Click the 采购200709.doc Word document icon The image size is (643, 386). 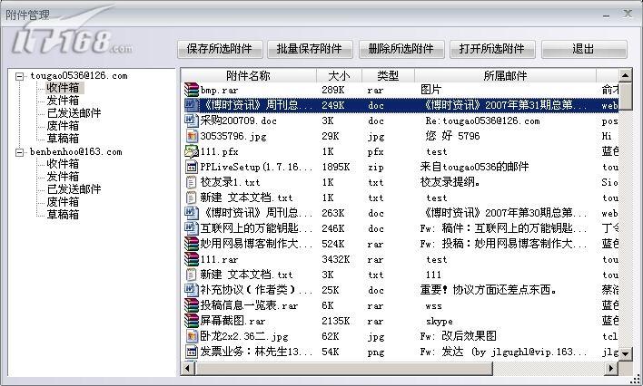pos(191,121)
